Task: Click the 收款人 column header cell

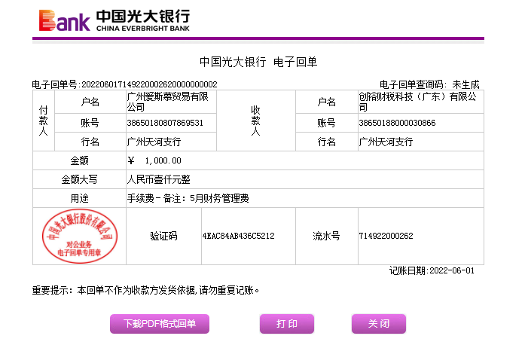Action: [x=256, y=121]
